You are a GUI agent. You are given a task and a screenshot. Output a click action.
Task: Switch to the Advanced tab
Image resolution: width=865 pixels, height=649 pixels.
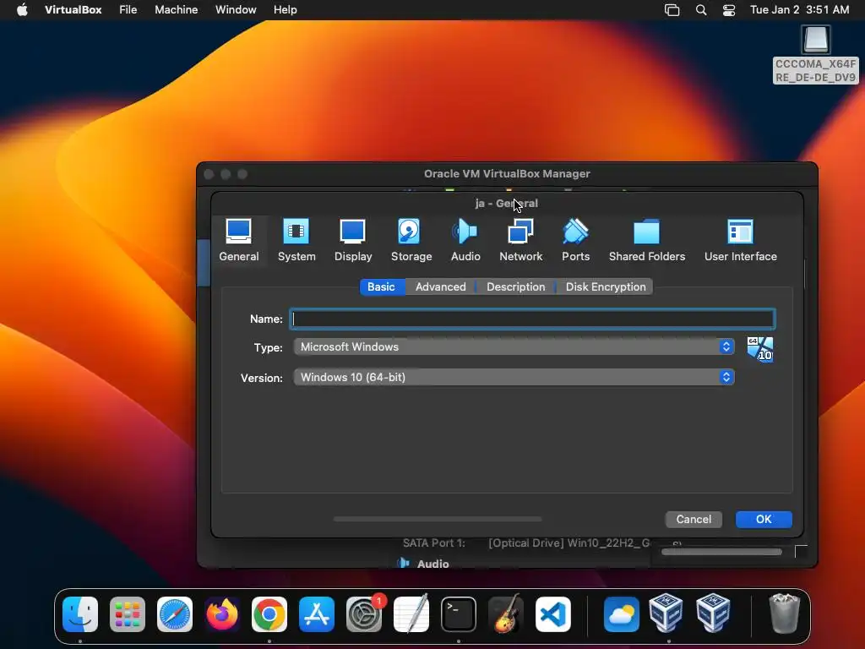coord(440,287)
